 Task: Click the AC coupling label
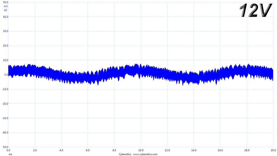coord(6,10)
